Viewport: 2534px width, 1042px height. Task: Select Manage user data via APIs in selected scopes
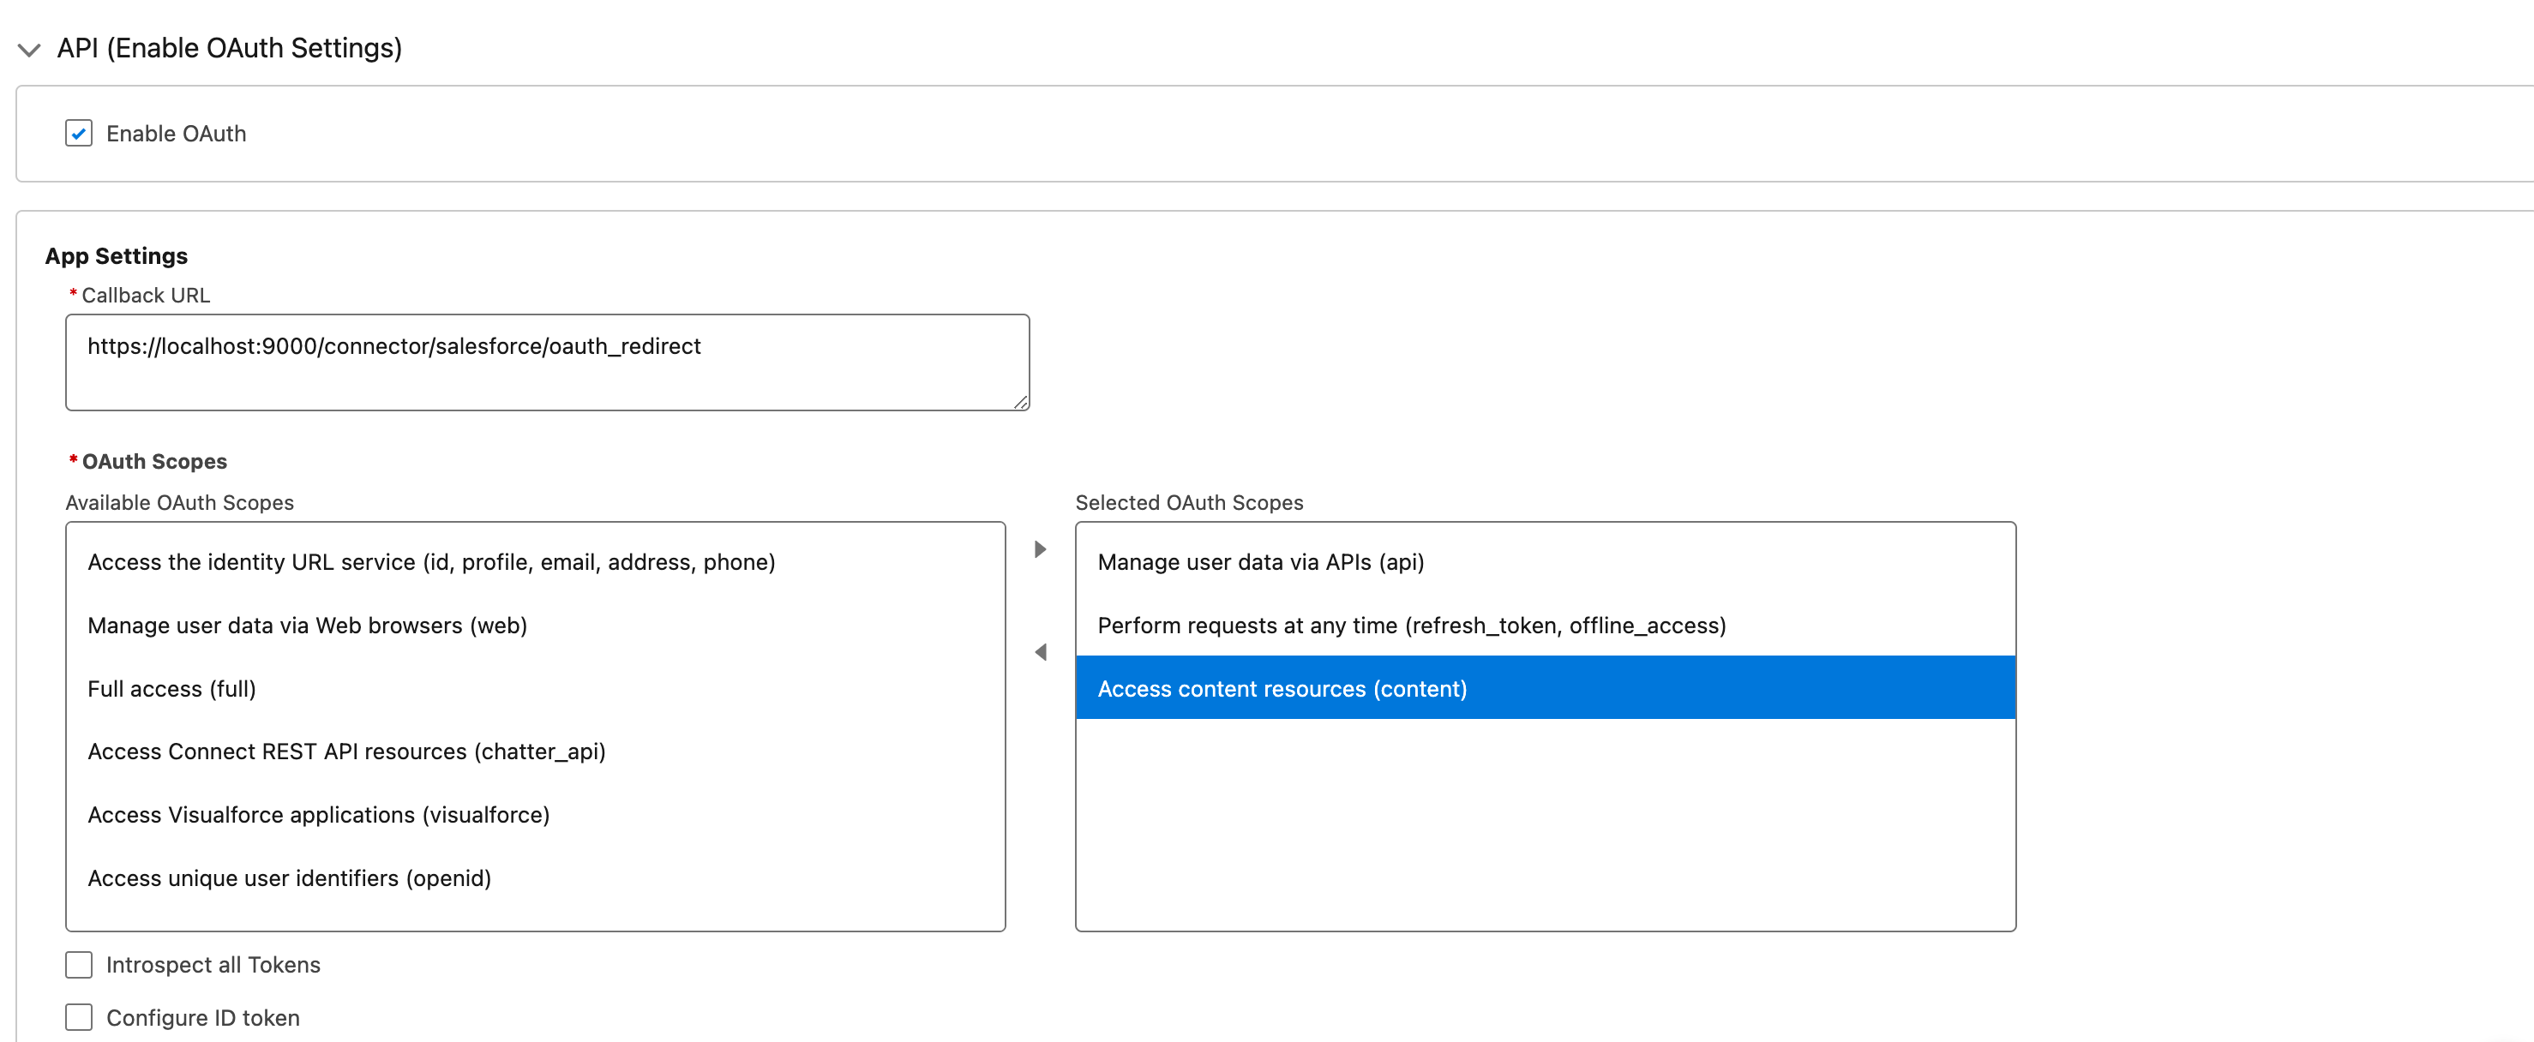click(1260, 562)
